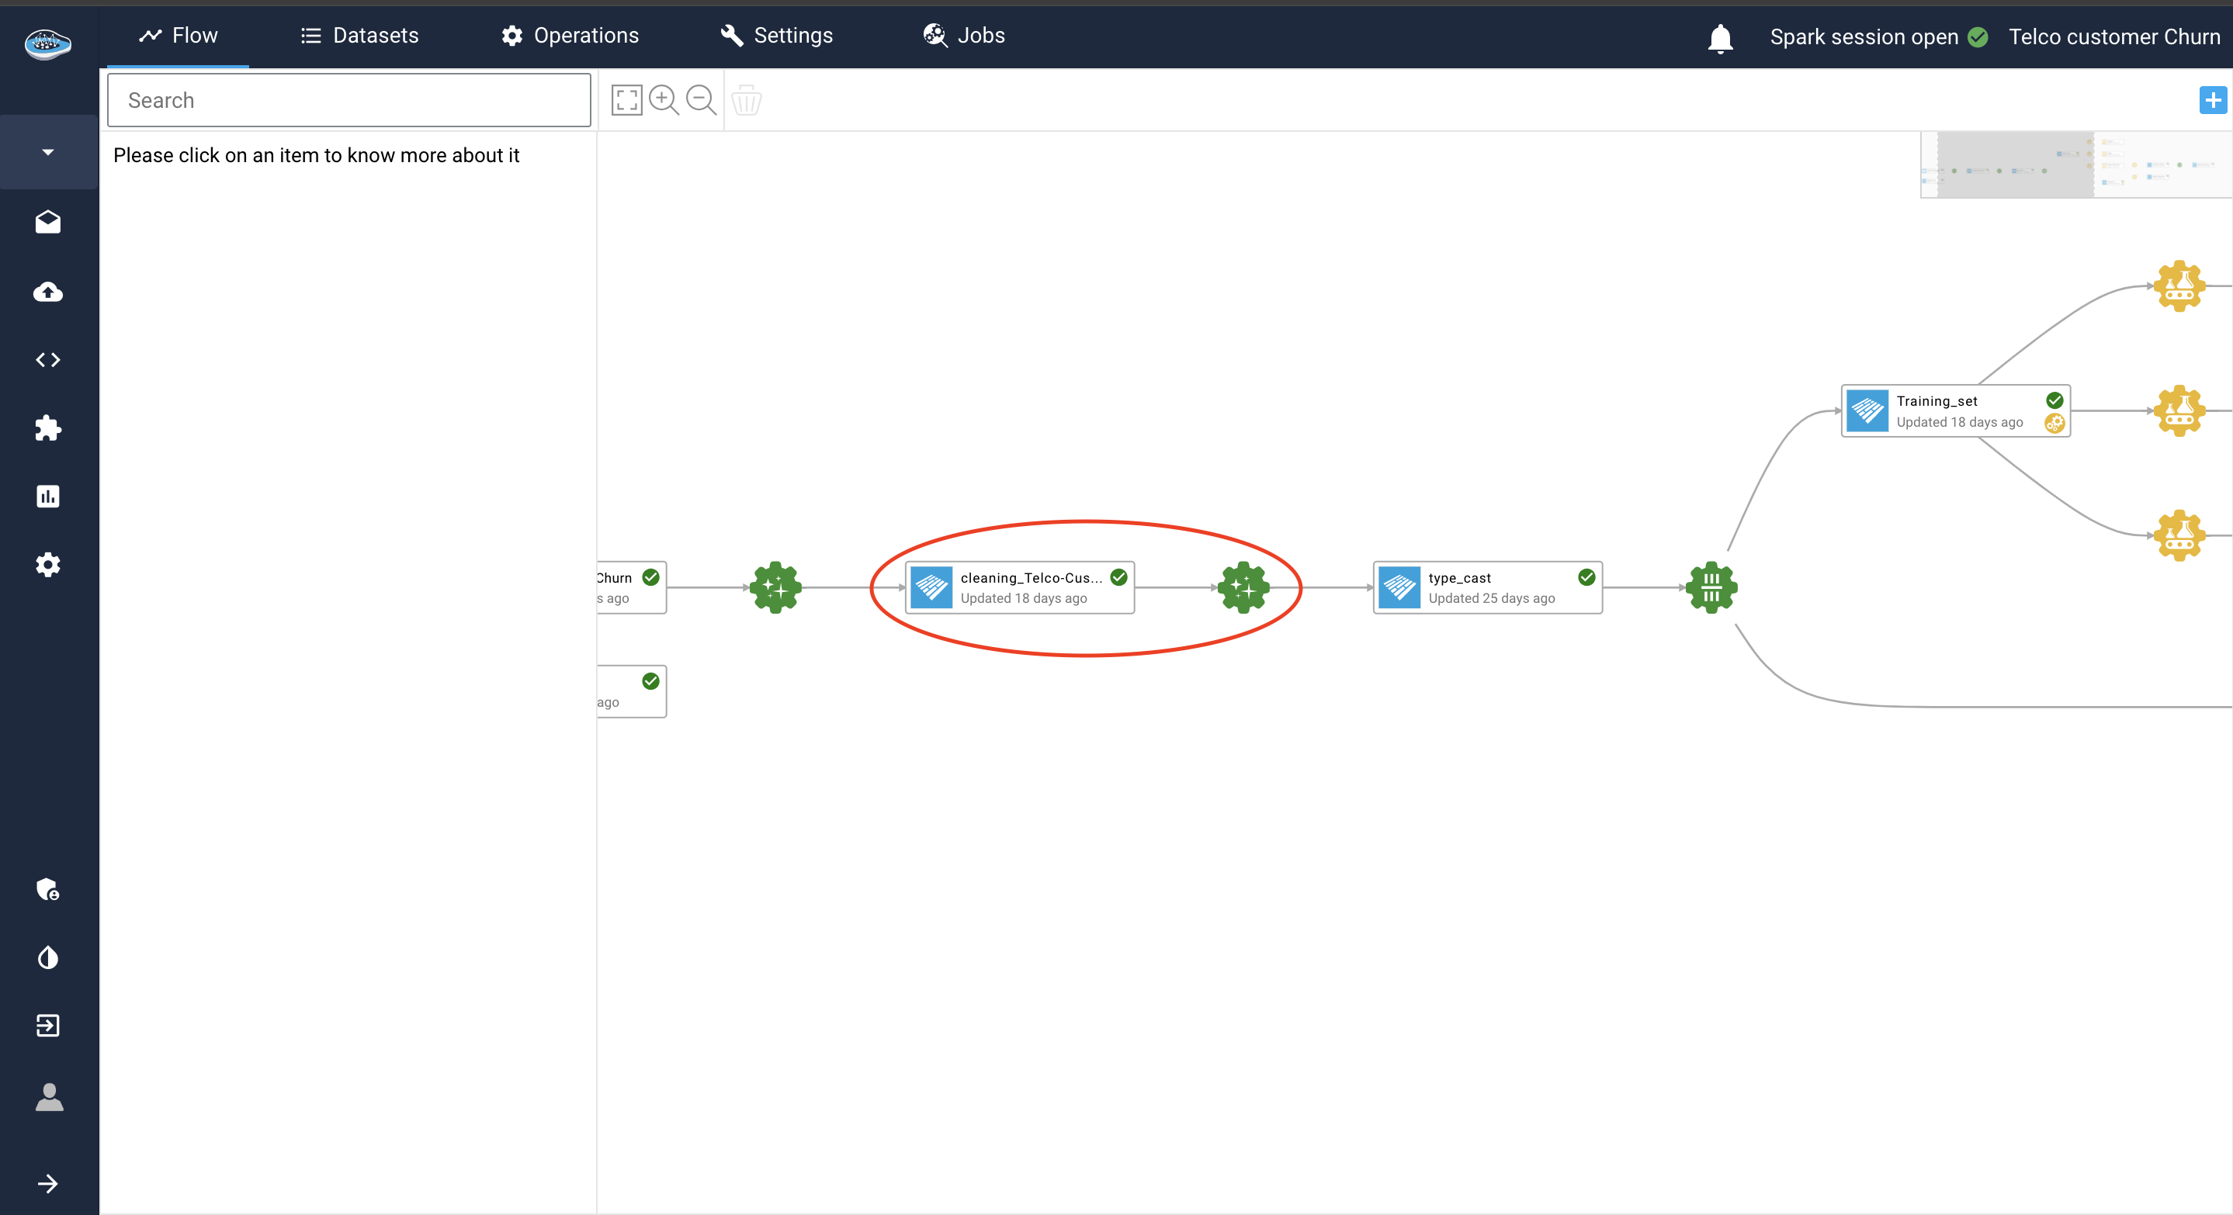The image size is (2233, 1215).
Task: Click the Spark session open status check
Action: [x=1978, y=37]
